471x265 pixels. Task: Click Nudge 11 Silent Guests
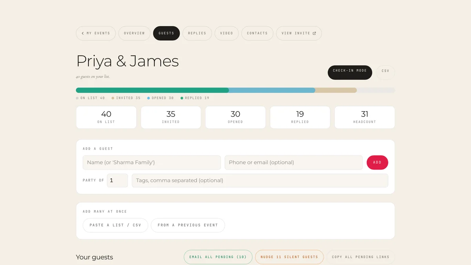tap(289, 257)
